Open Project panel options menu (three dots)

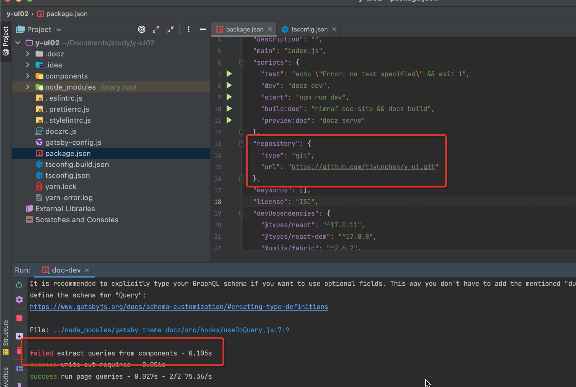tap(189, 29)
